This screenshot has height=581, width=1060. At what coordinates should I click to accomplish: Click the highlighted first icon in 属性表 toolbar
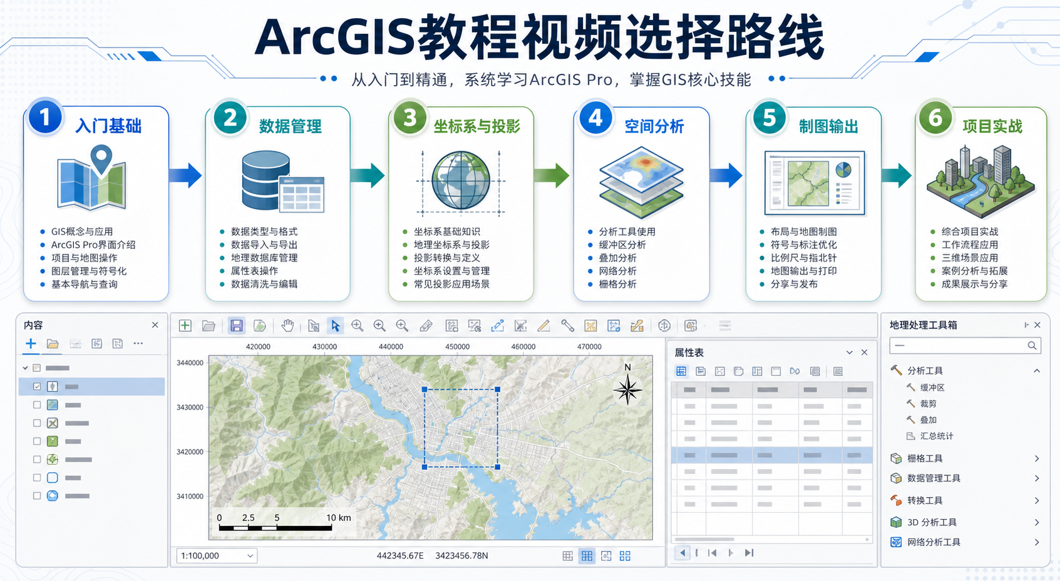(x=681, y=371)
